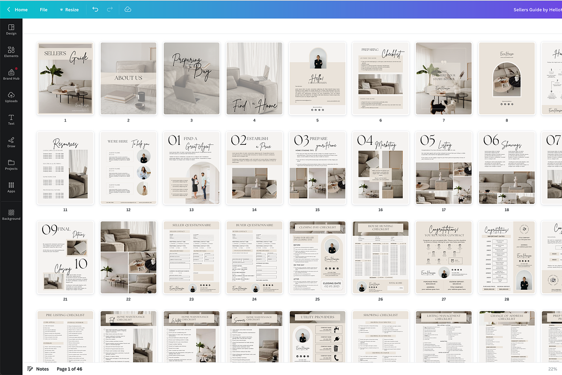Select page 7 Home story thumbnail
This screenshot has height=375, width=562.
point(444,78)
